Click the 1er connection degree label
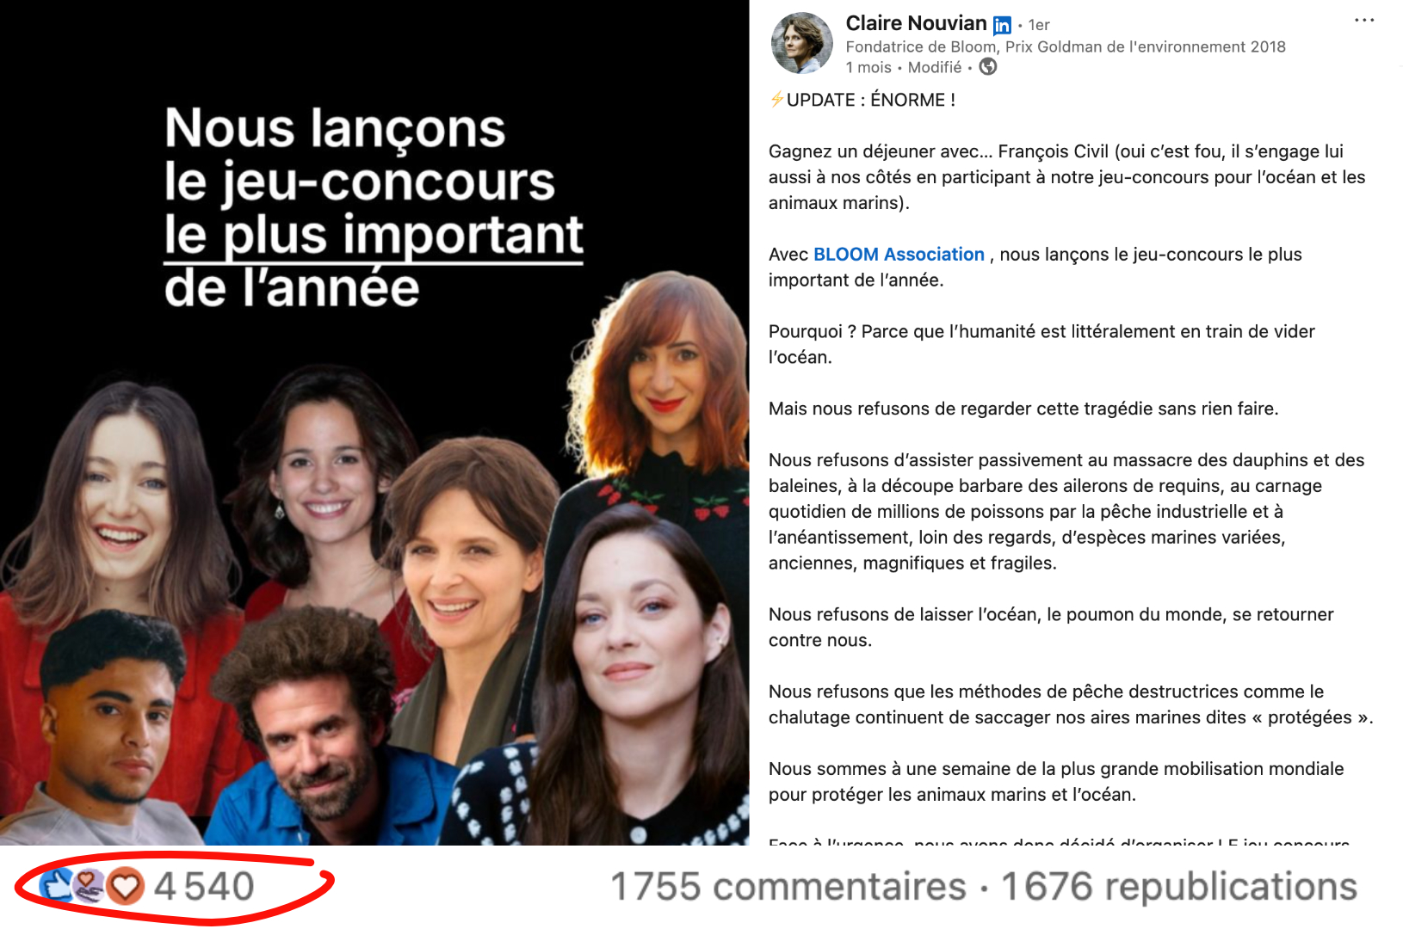Viewport: 1403px width, 929px height. (1039, 25)
